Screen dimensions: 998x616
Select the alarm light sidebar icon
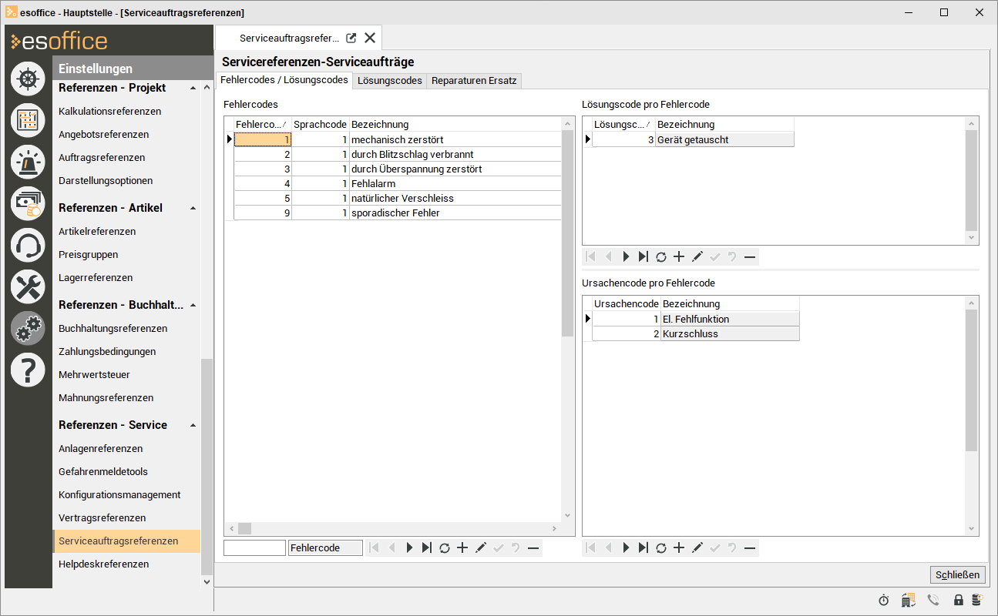[28, 162]
